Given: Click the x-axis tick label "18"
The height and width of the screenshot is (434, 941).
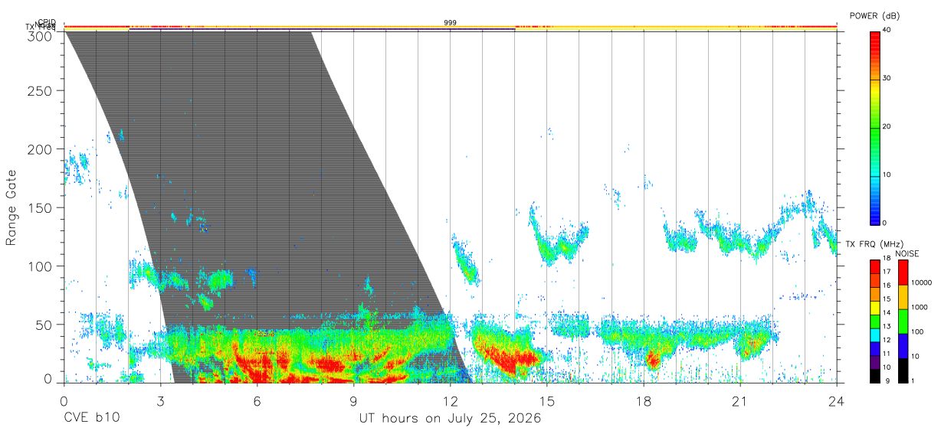Looking at the screenshot, I should click(644, 400).
